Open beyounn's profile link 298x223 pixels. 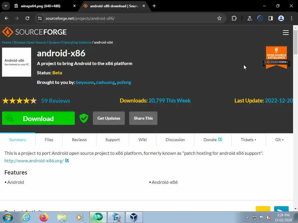pyautogui.click(x=85, y=82)
